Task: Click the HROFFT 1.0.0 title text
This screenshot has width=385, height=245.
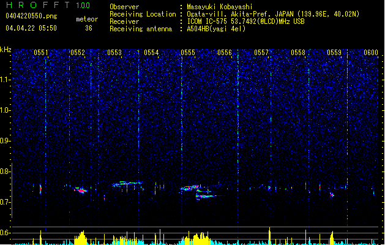Action: (48, 5)
